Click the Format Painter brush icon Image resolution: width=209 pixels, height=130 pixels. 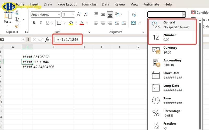tap(17, 26)
